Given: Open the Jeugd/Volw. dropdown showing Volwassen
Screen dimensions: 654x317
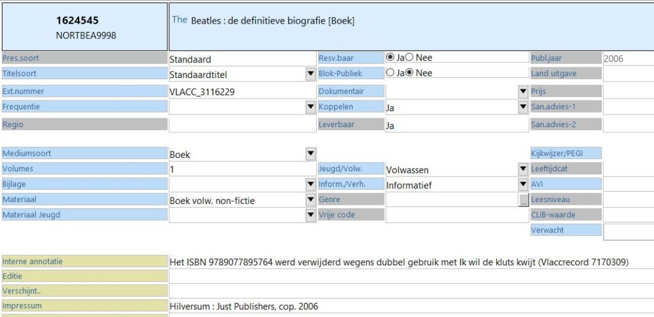Looking at the screenshot, I should [x=523, y=169].
